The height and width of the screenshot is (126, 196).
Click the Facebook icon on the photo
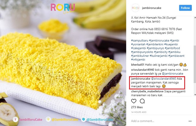pyautogui.click(x=15, y=120)
